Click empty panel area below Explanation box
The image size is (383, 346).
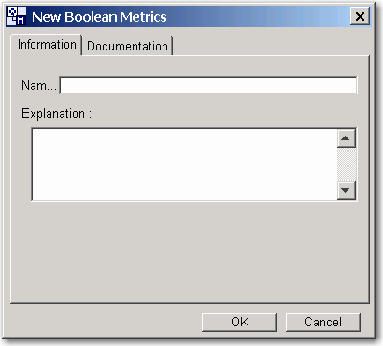pyautogui.click(x=190, y=251)
